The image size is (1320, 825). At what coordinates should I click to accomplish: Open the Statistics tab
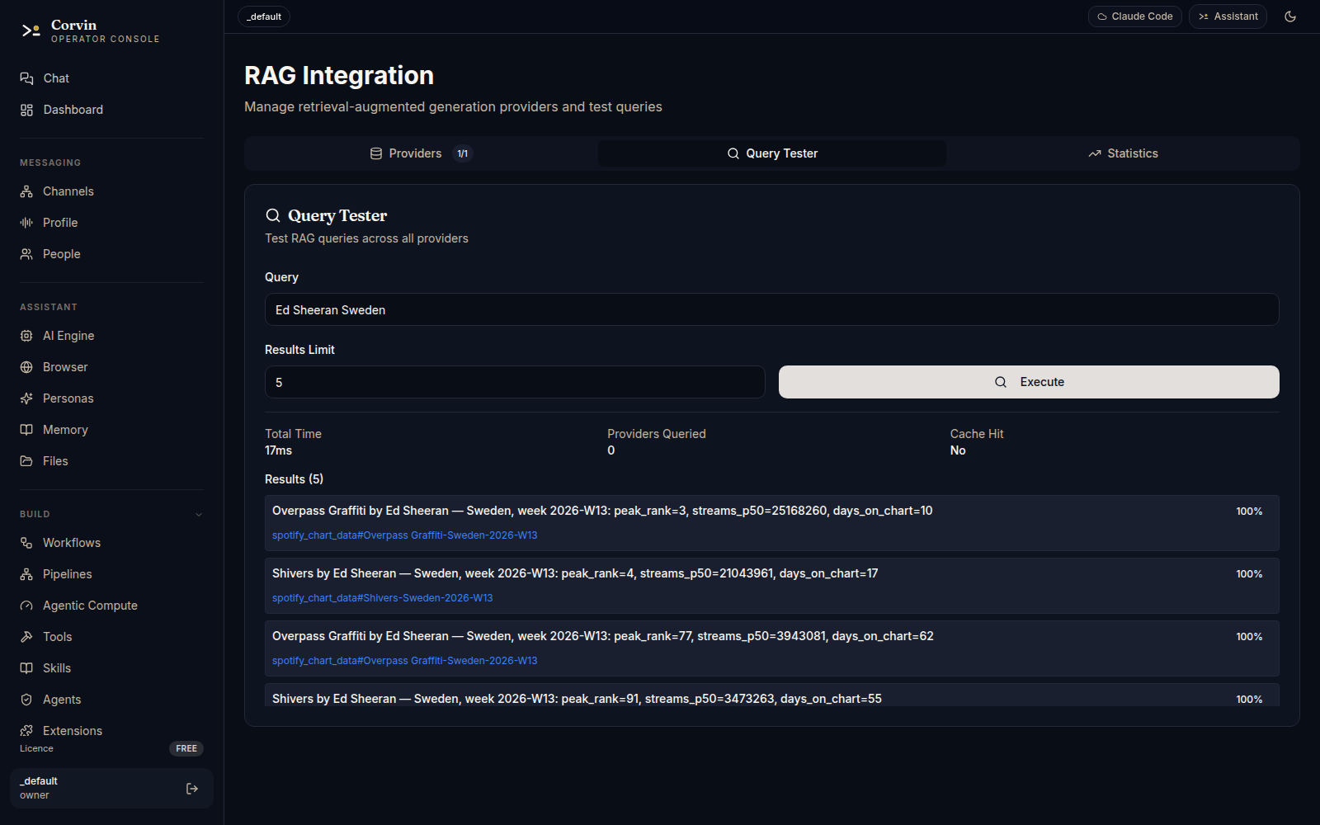click(x=1123, y=153)
